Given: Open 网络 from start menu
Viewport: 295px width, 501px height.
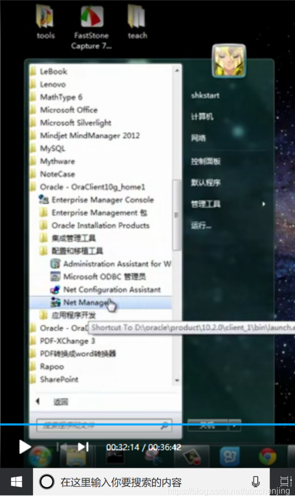Looking at the screenshot, I should click(x=199, y=138).
